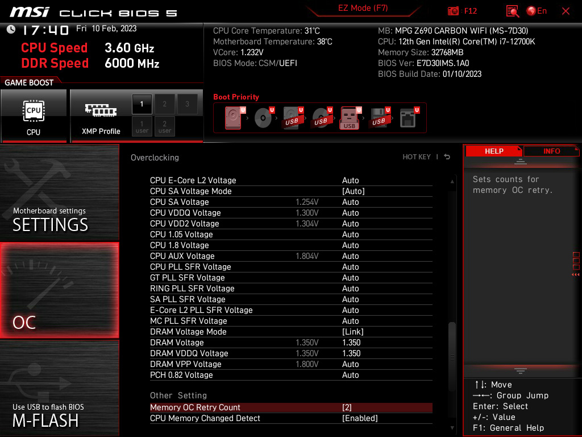Select PCH 0.82 Voltage row
Viewport: 582px width, 437px height.
[291, 374]
